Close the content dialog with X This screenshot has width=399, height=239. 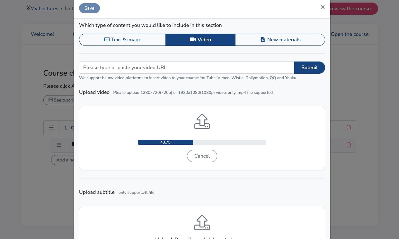tap(323, 7)
